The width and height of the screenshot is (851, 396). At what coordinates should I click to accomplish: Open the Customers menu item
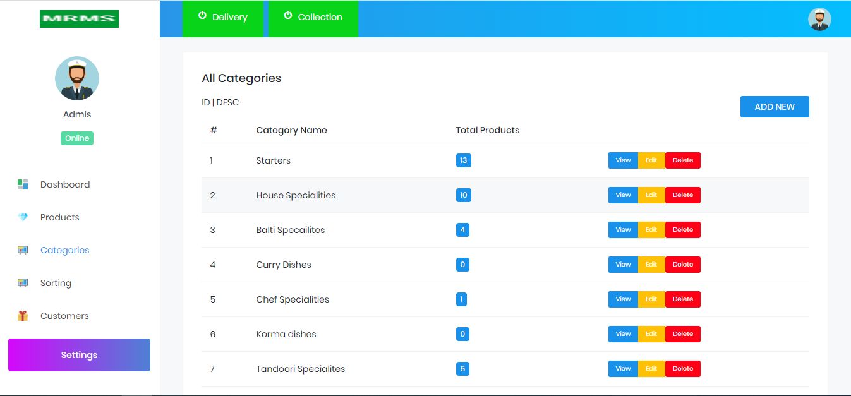64,316
